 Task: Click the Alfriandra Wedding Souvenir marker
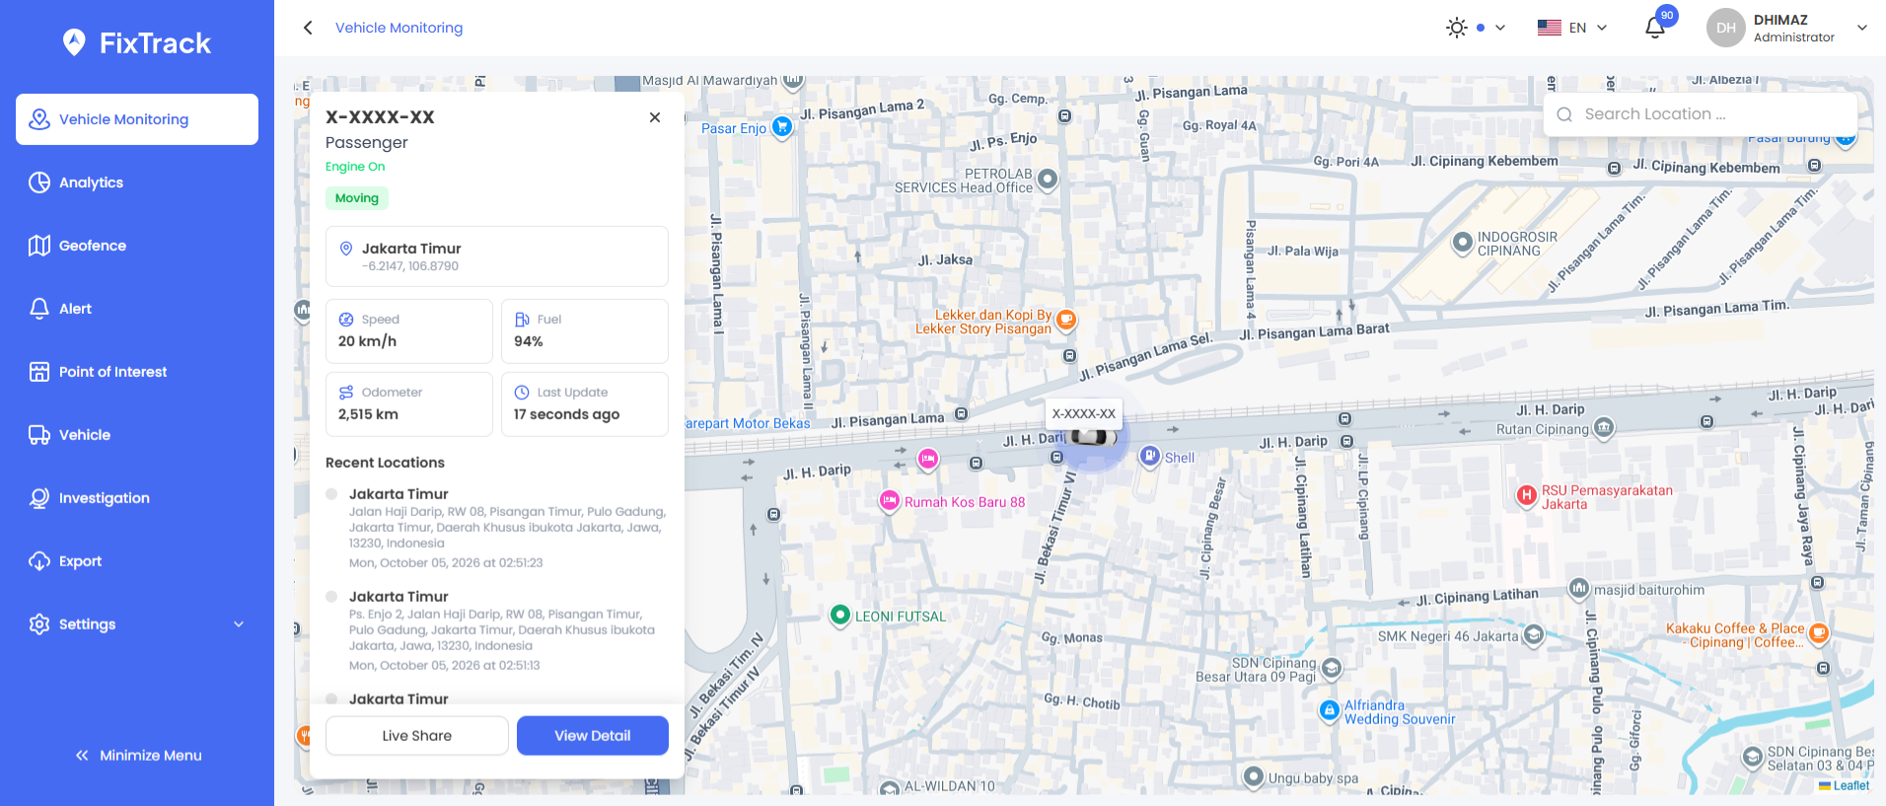point(1330,709)
